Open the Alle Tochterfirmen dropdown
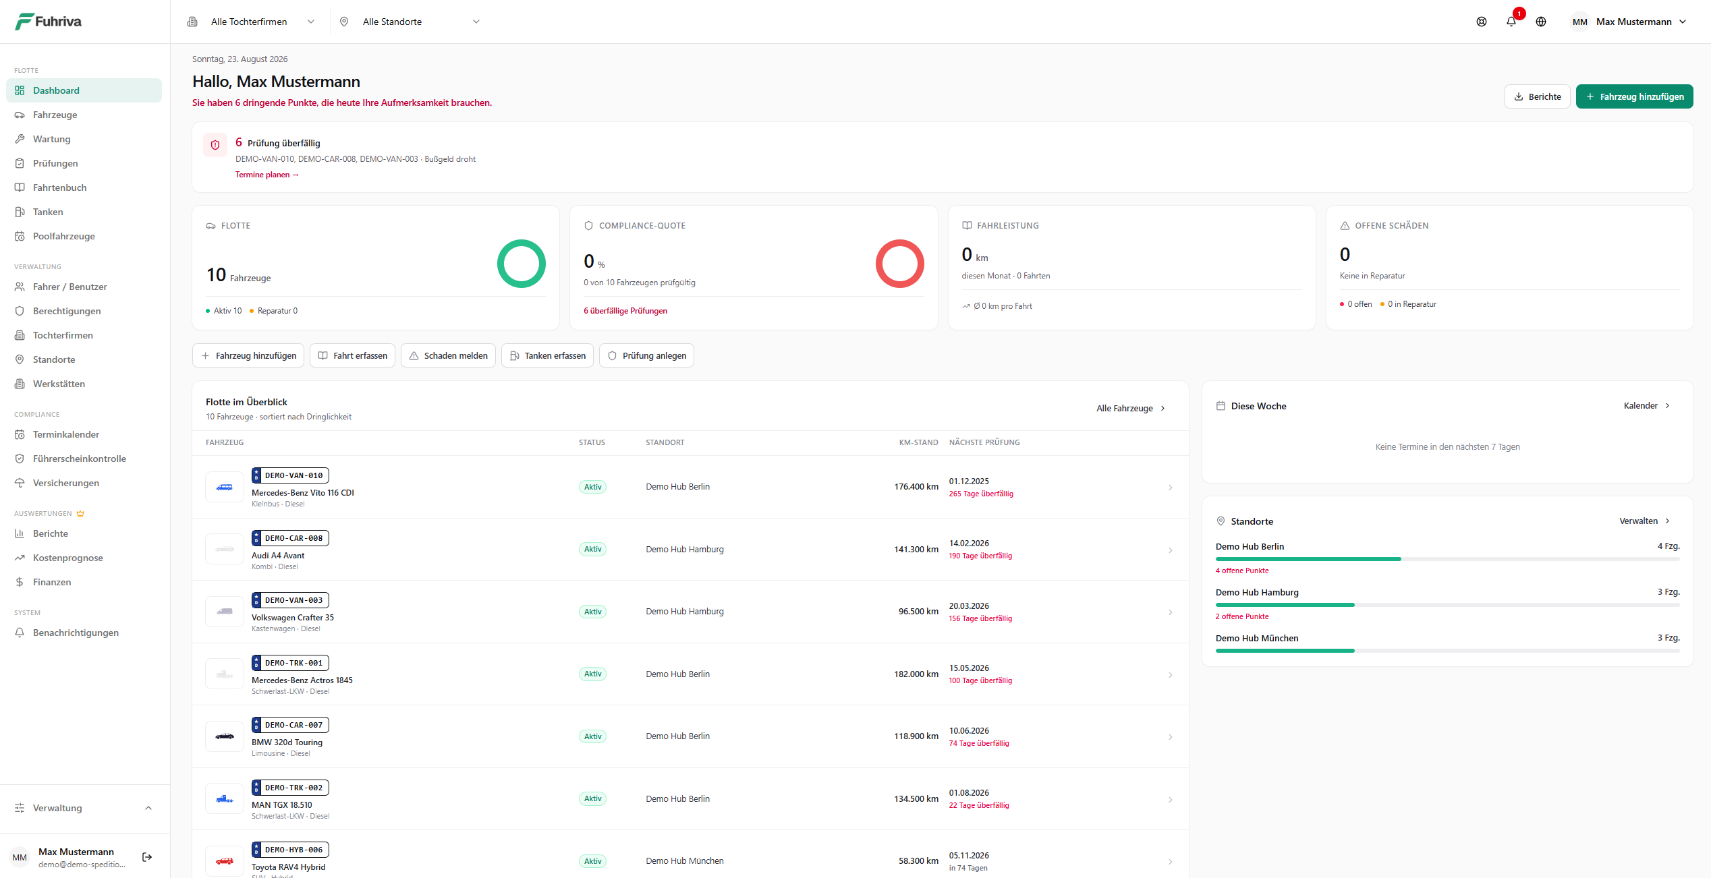 tap(251, 22)
